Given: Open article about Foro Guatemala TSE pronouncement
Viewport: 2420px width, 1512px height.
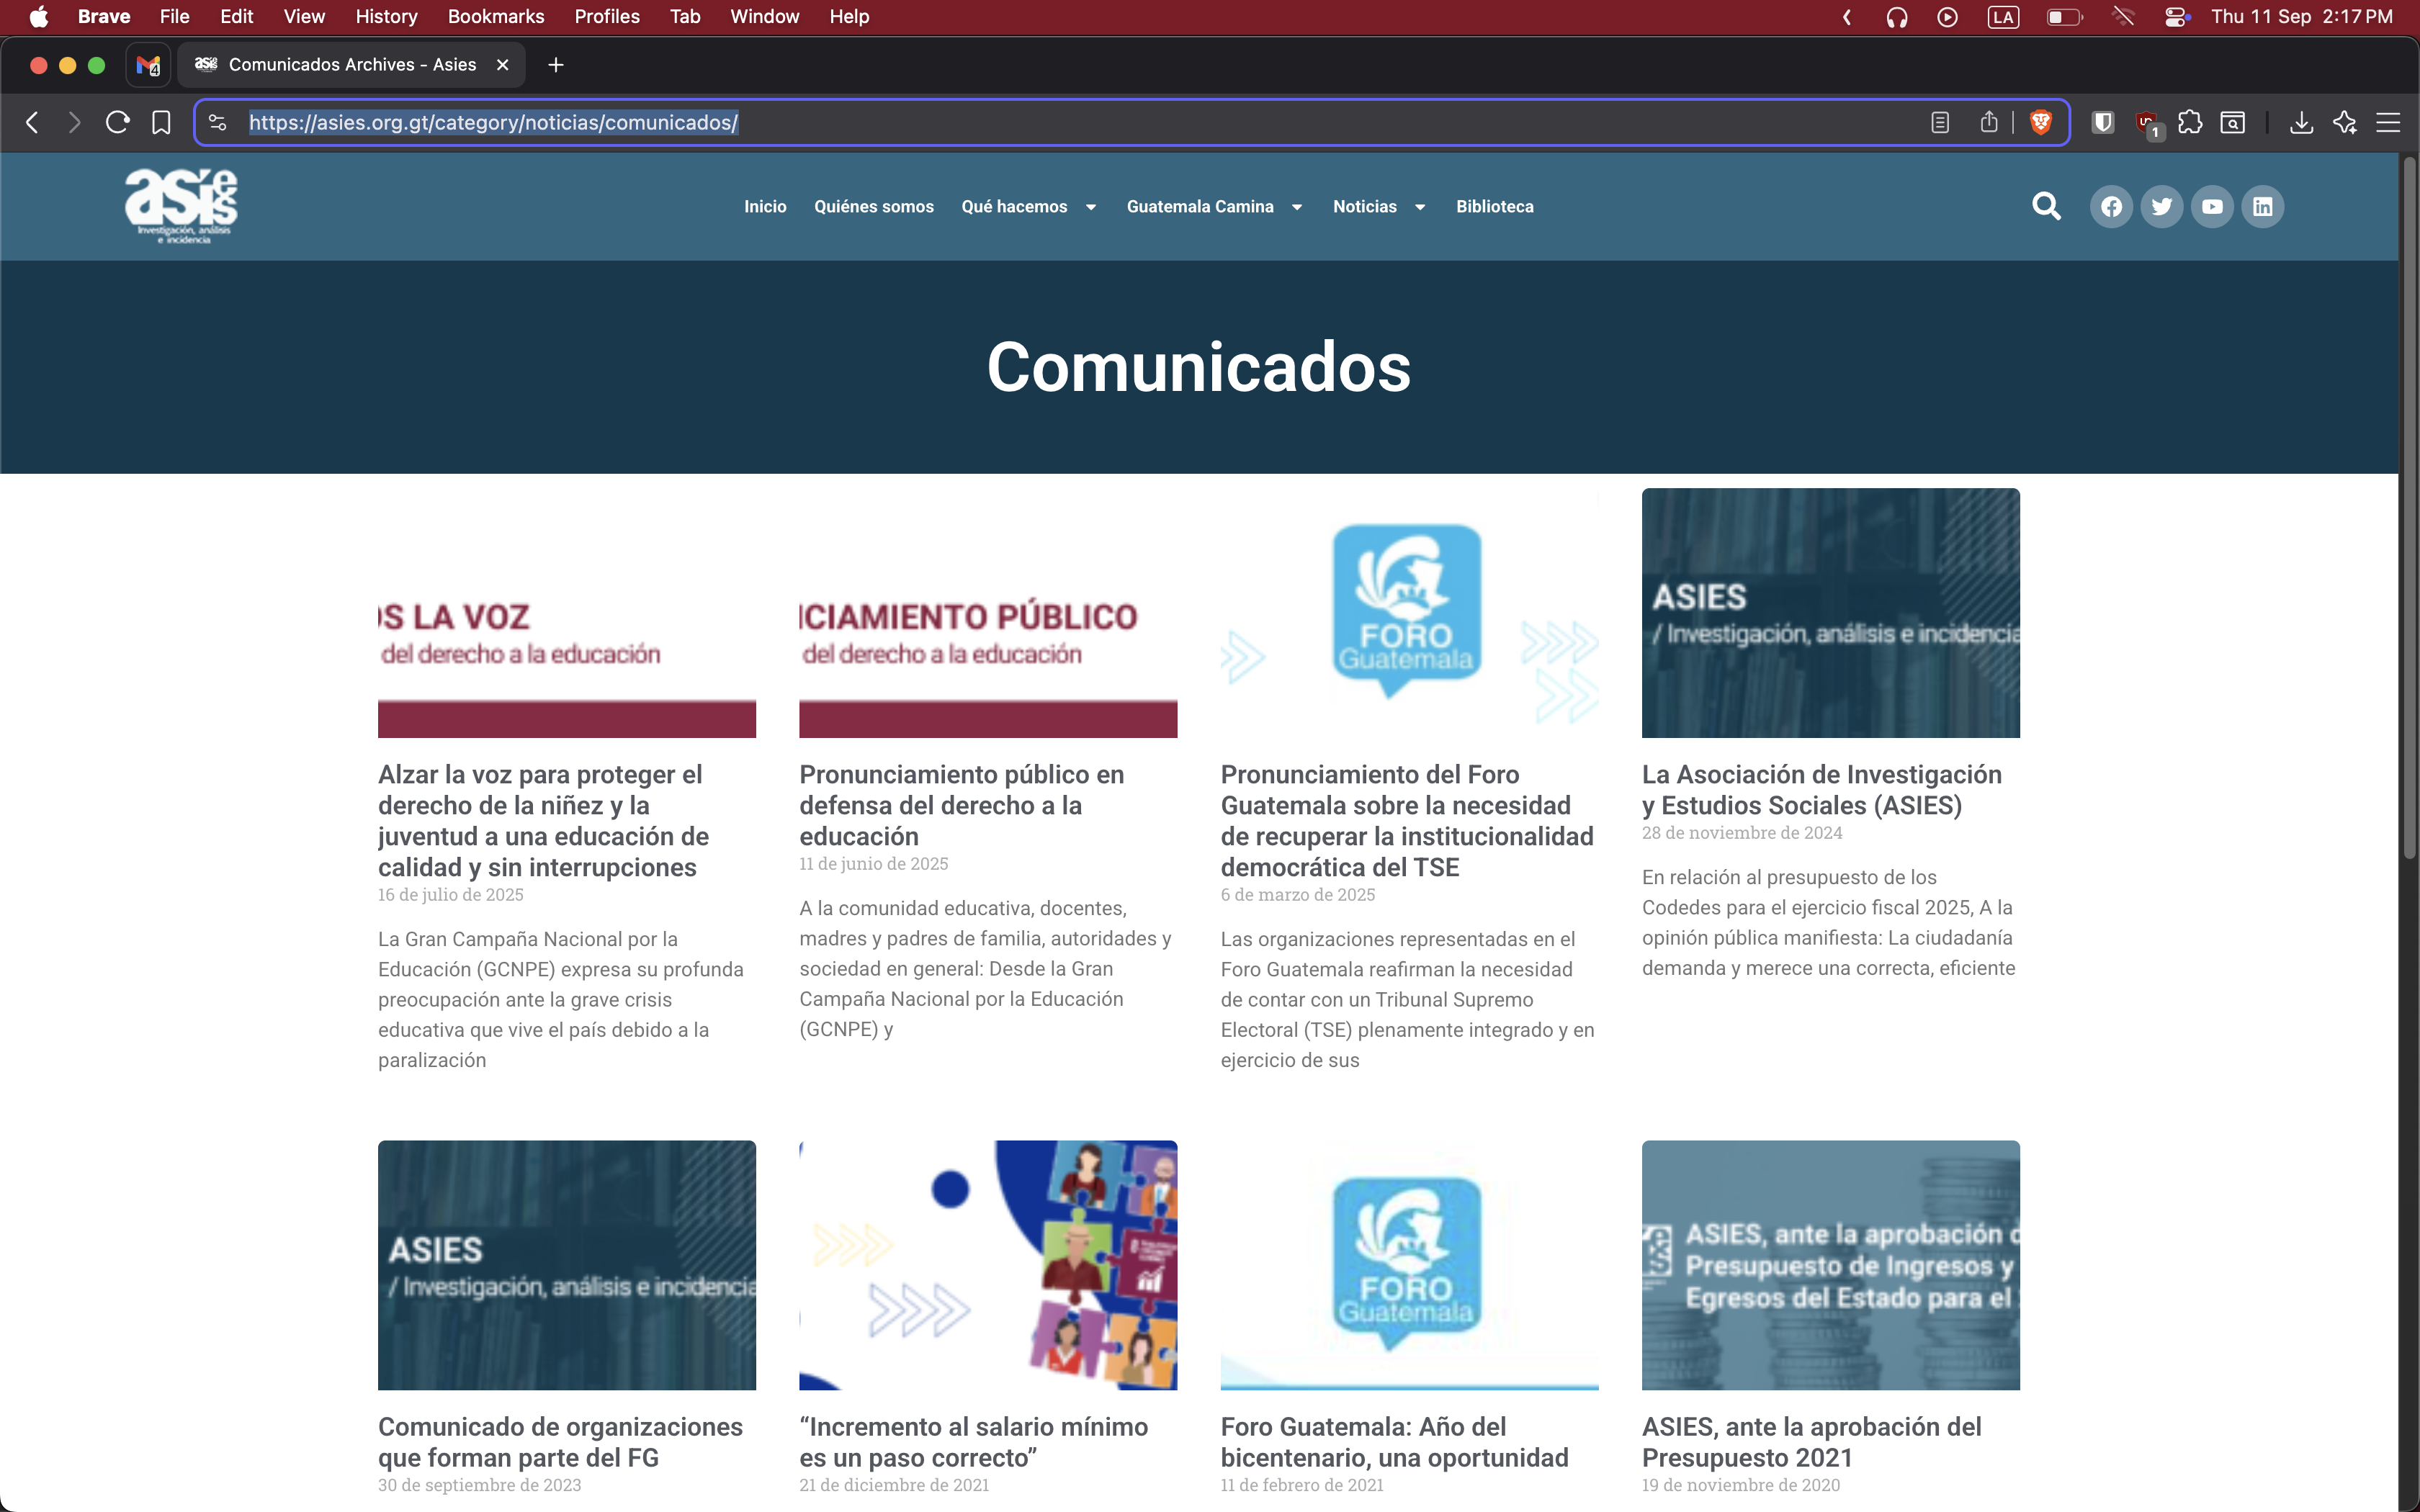Looking at the screenshot, I should click(x=1406, y=820).
